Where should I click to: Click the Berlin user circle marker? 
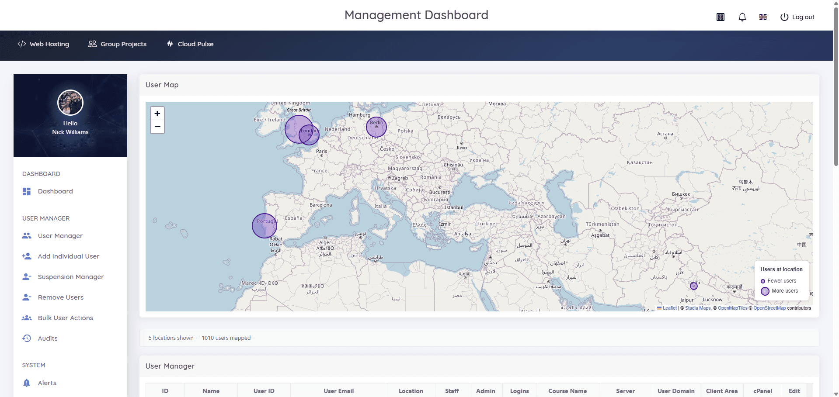coord(376,127)
